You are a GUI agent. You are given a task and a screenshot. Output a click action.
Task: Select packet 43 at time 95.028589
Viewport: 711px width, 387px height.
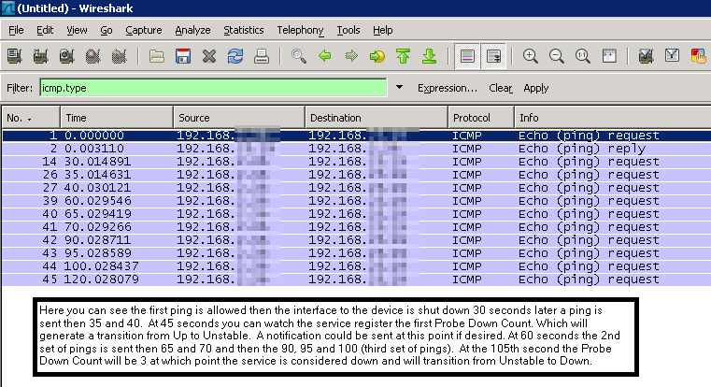click(356, 253)
